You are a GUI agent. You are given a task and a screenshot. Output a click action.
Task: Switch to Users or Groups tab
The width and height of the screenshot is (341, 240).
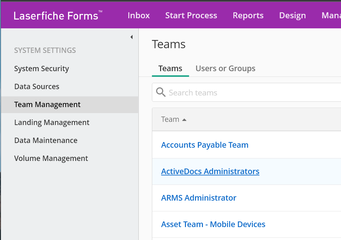(225, 68)
